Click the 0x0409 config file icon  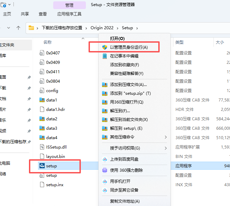[42, 62]
